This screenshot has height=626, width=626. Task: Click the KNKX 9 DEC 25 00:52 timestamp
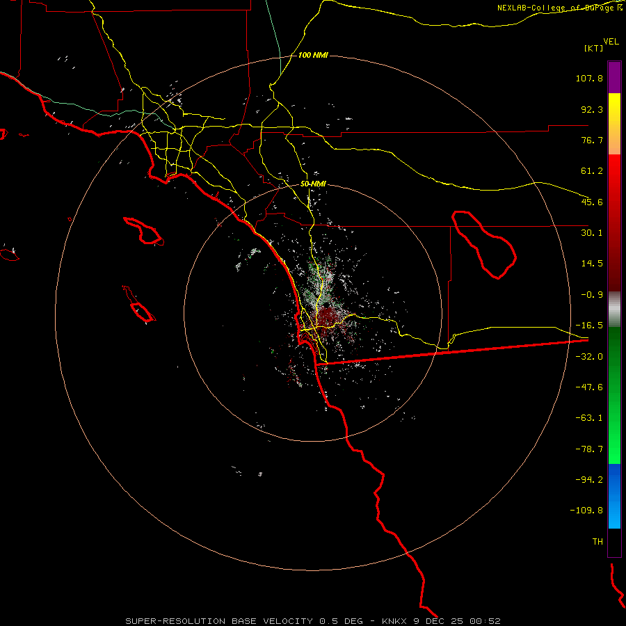pyautogui.click(x=441, y=621)
